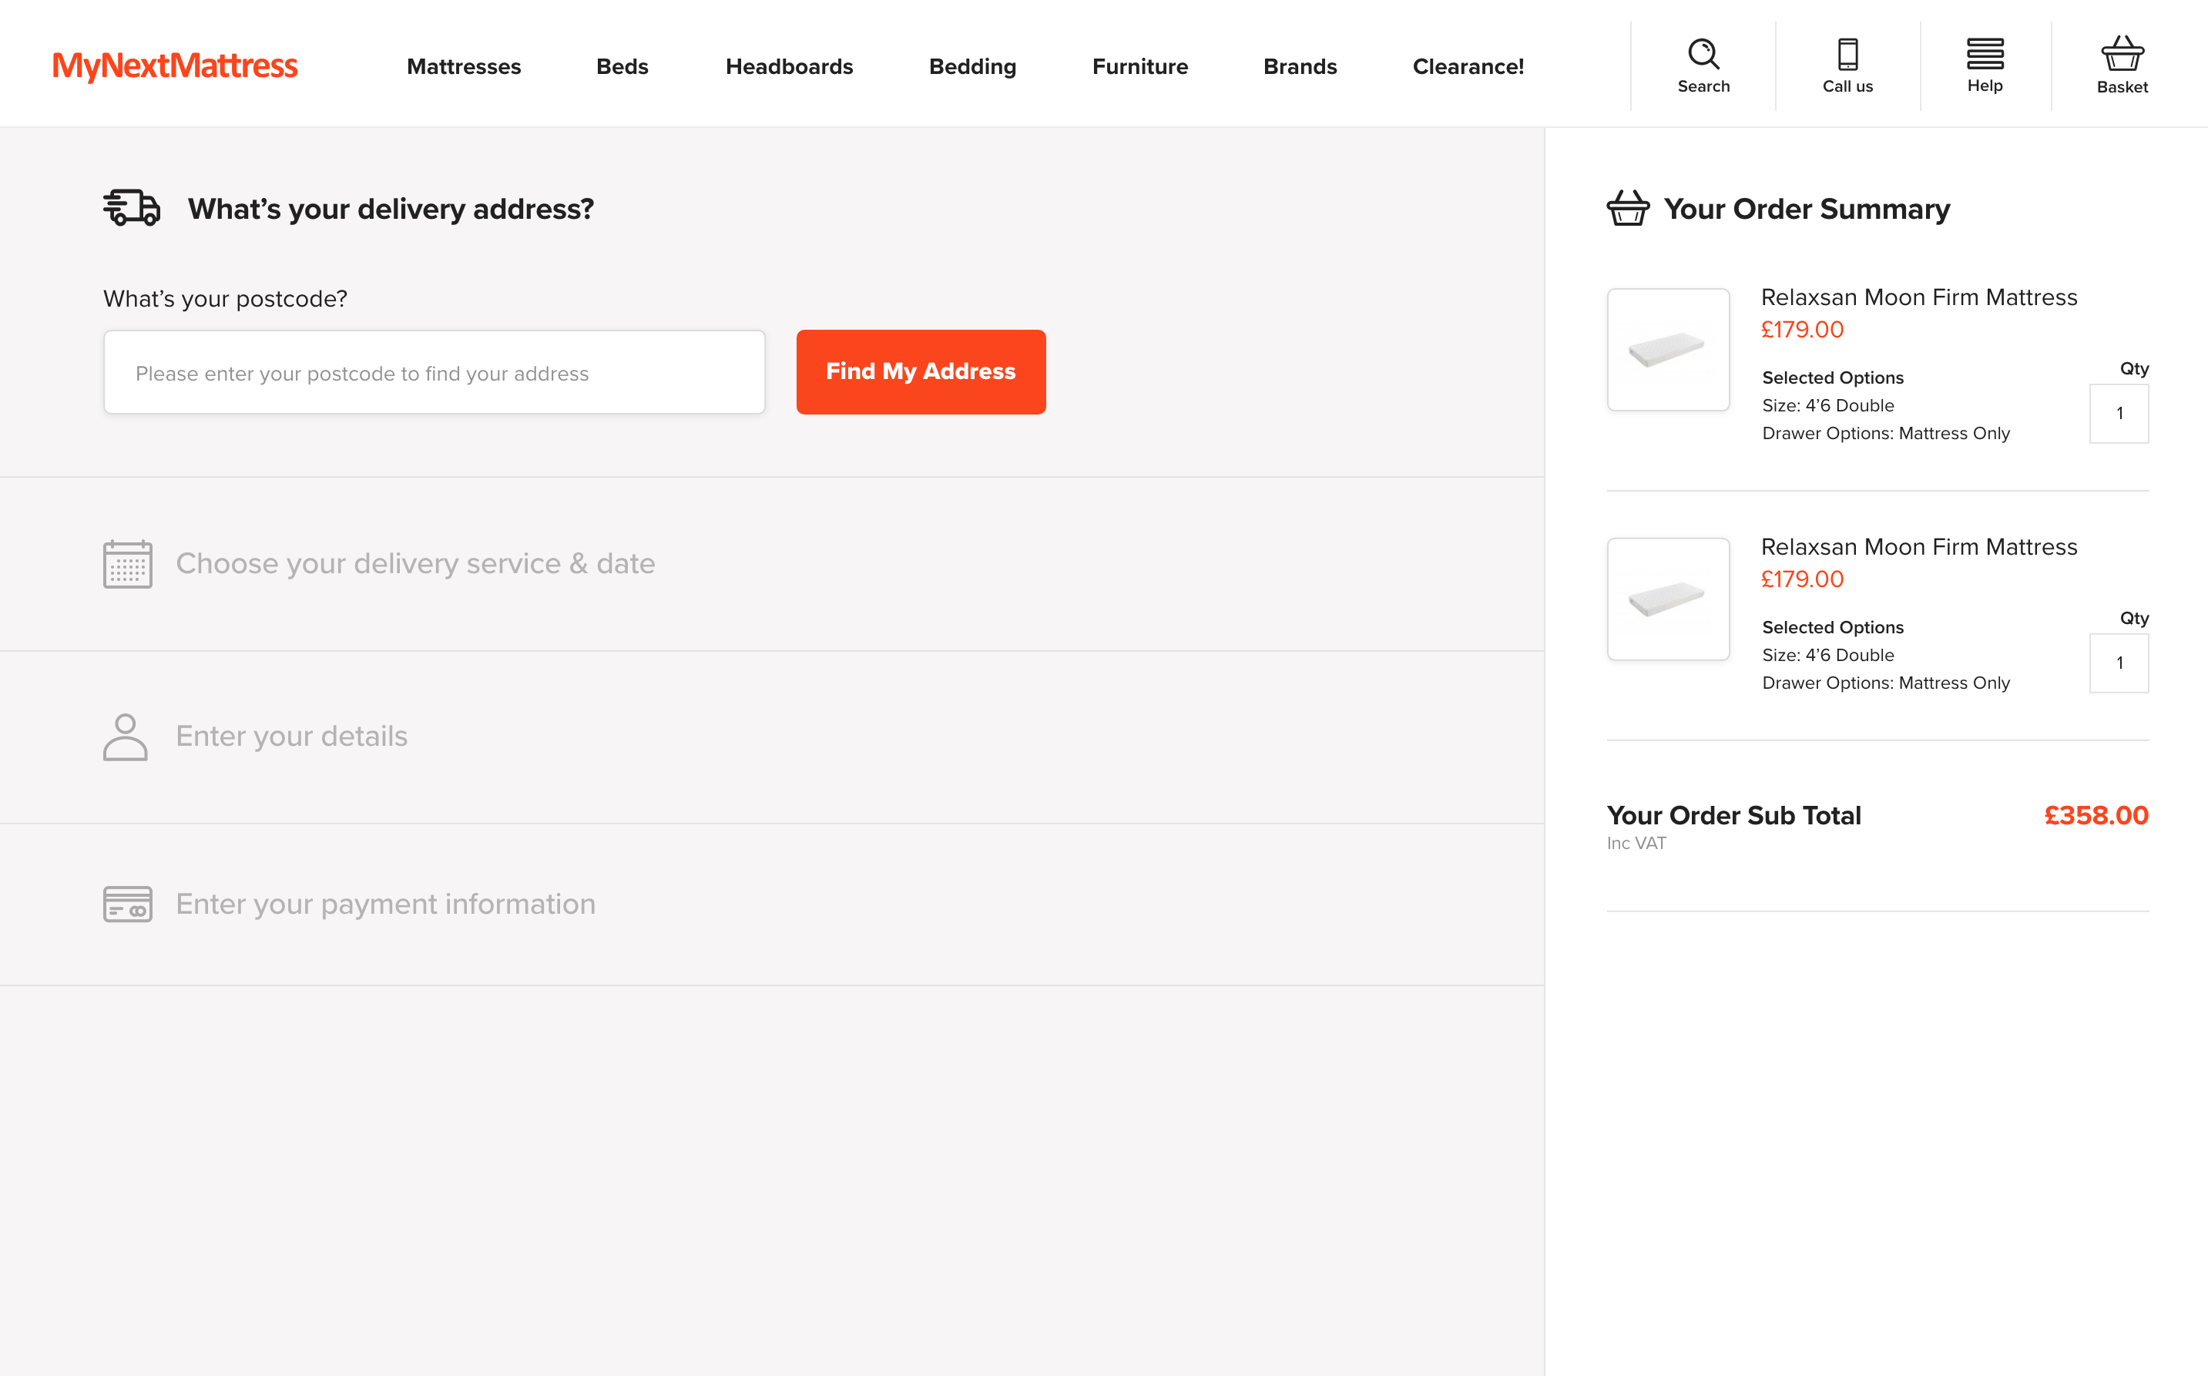Screen dimensions: 2208x1376
Task: Click the Your Order Sub Total label
Action: coord(1733,815)
